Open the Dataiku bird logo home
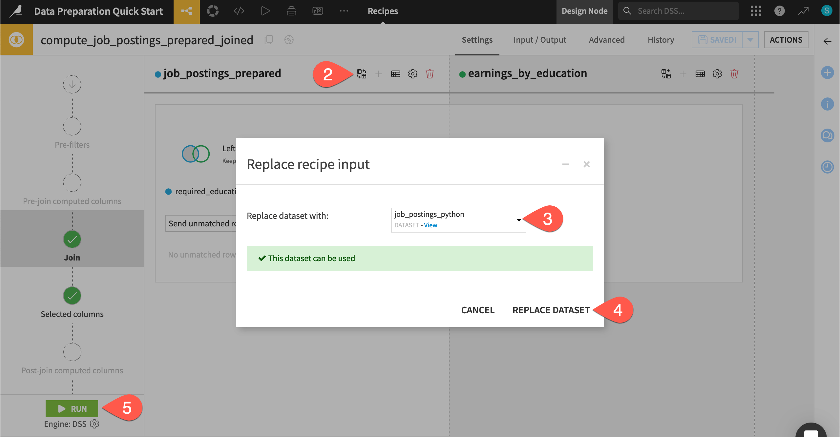 tap(16, 11)
